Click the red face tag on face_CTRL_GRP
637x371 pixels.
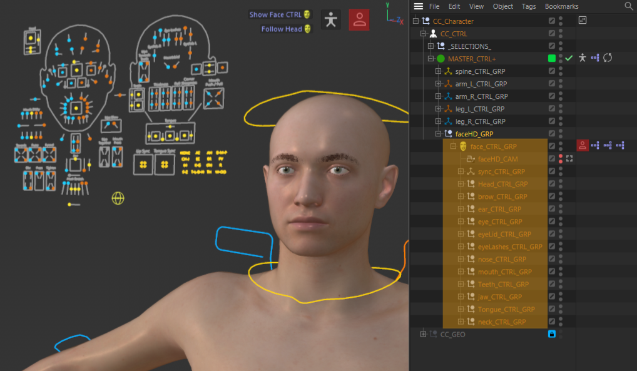[583, 146]
